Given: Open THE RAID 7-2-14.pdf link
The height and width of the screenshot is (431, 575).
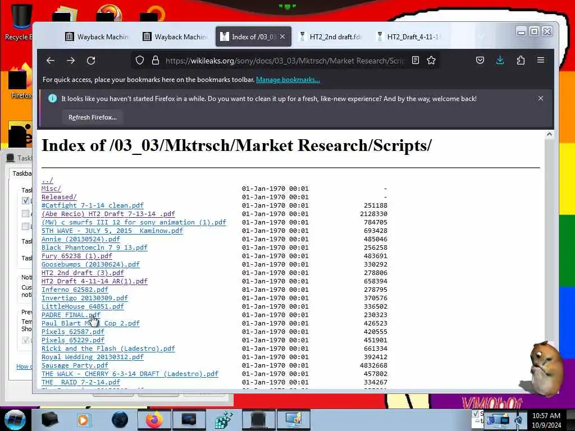Looking at the screenshot, I should coord(81,383).
